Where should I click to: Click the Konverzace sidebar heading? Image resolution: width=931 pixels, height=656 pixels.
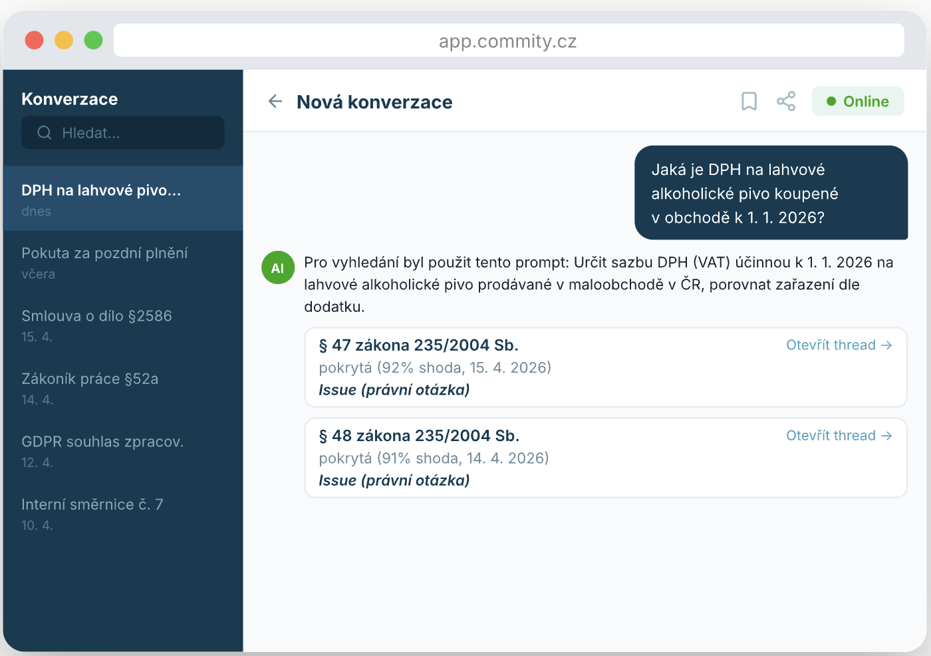pos(70,99)
